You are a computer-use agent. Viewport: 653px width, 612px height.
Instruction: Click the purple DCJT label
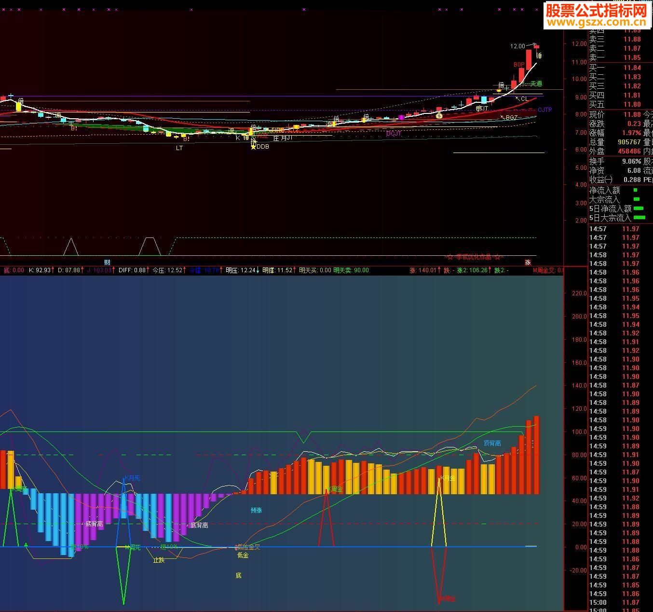pos(394,134)
